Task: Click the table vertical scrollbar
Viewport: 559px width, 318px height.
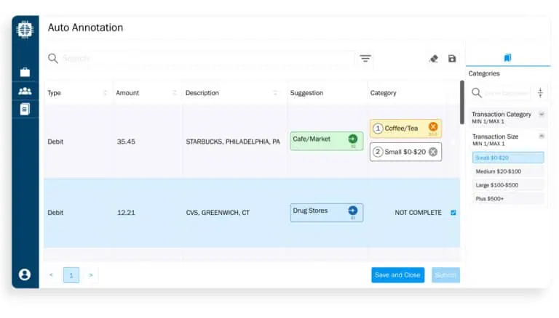Action: point(462,102)
